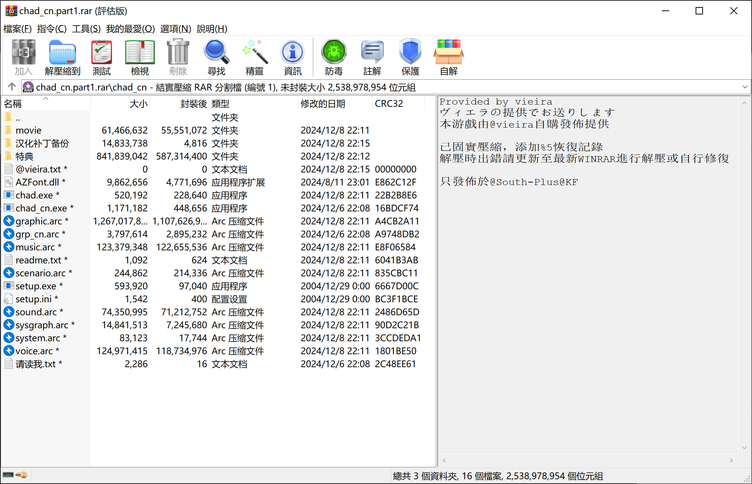Image resolution: width=752 pixels, height=484 pixels.
Task: Expand the archive path dropdown arrow
Action: 745,87
